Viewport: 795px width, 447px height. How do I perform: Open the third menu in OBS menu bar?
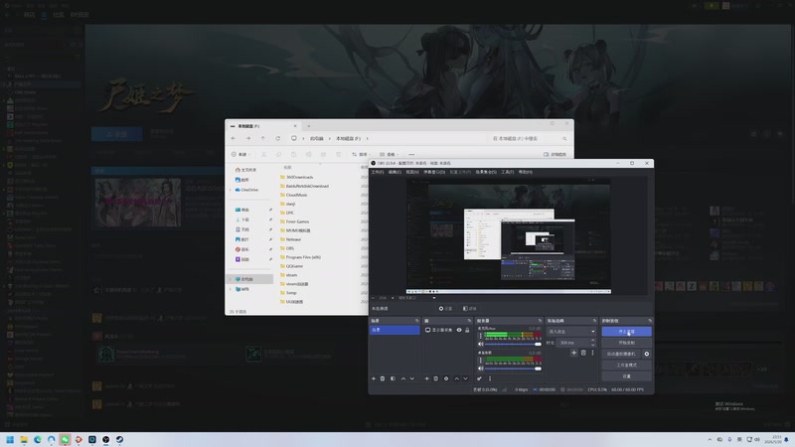412,172
